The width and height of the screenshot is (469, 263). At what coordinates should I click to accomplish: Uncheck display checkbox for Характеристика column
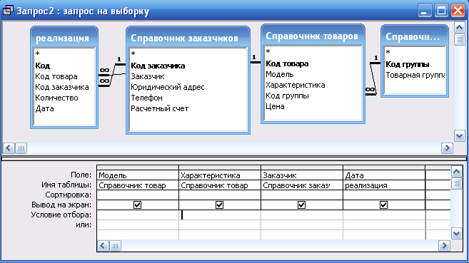220,205
